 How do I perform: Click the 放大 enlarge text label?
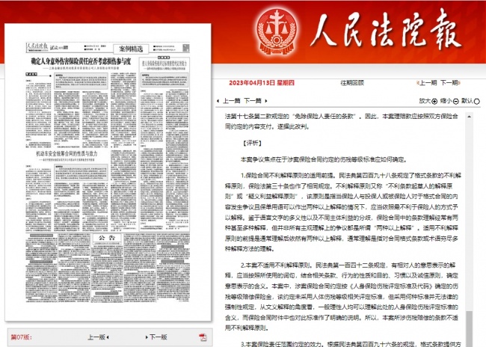click(x=425, y=101)
